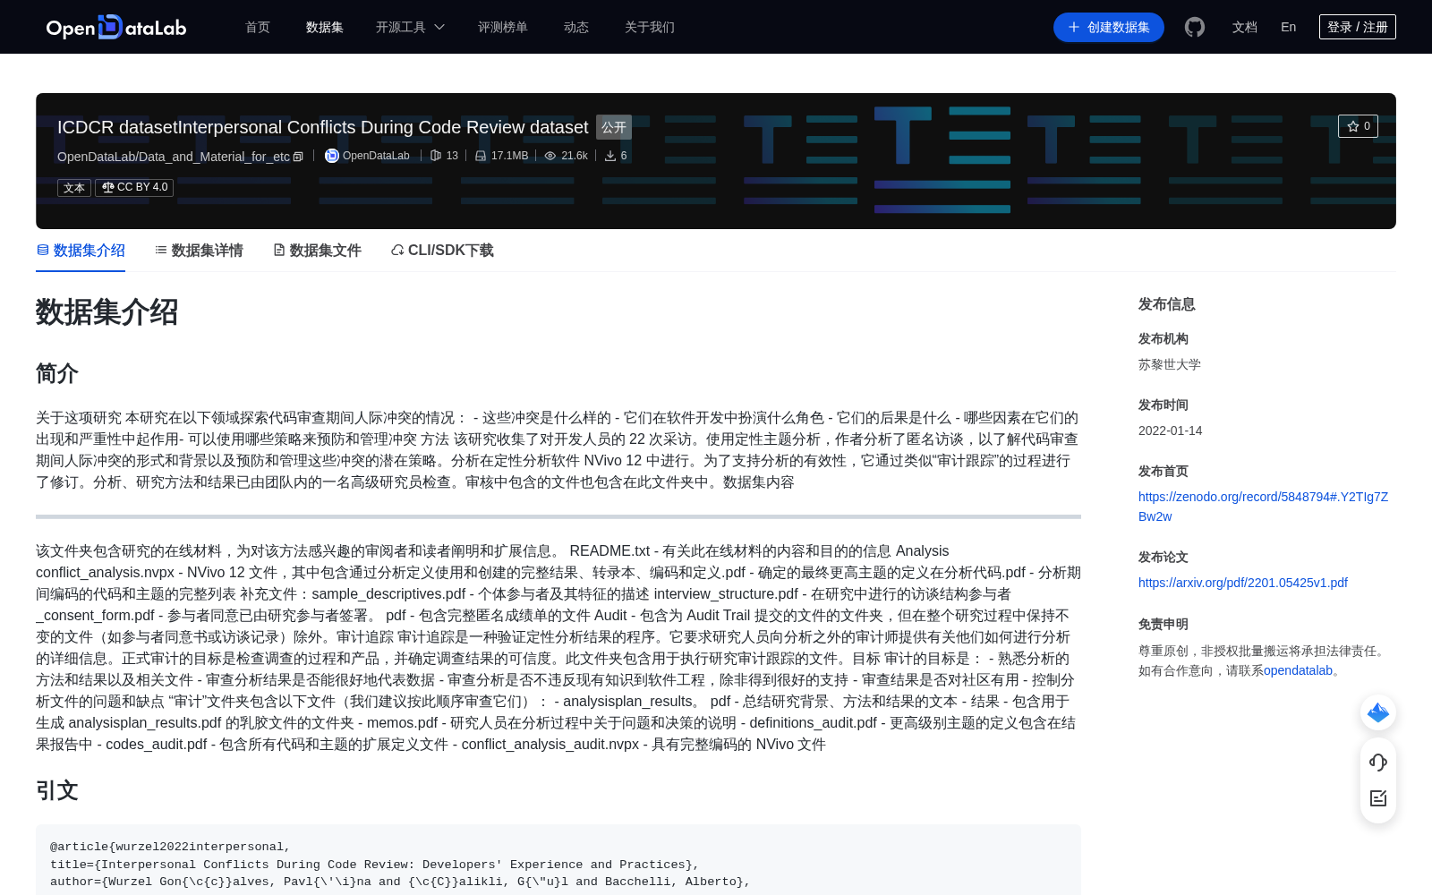Click the storage size icon next to 17.1MB
The height and width of the screenshot is (895, 1432).
[x=481, y=156]
